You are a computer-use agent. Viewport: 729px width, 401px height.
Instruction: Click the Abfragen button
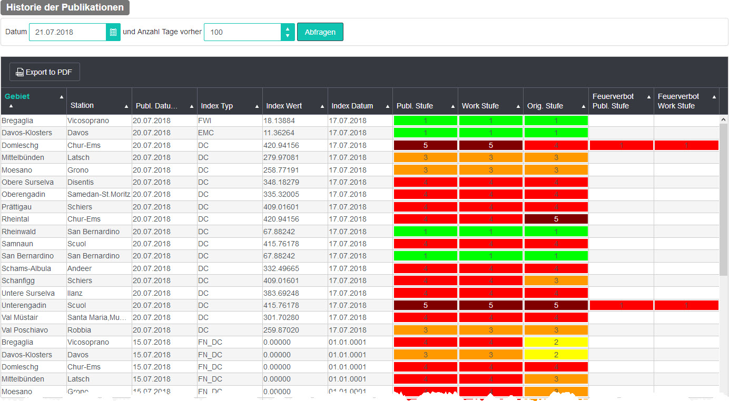320,32
